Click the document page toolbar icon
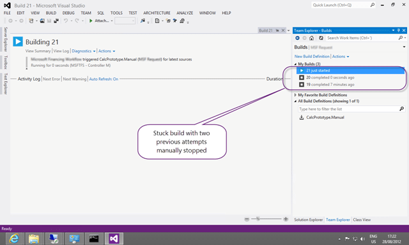The height and width of the screenshot is (245, 409). point(157,21)
